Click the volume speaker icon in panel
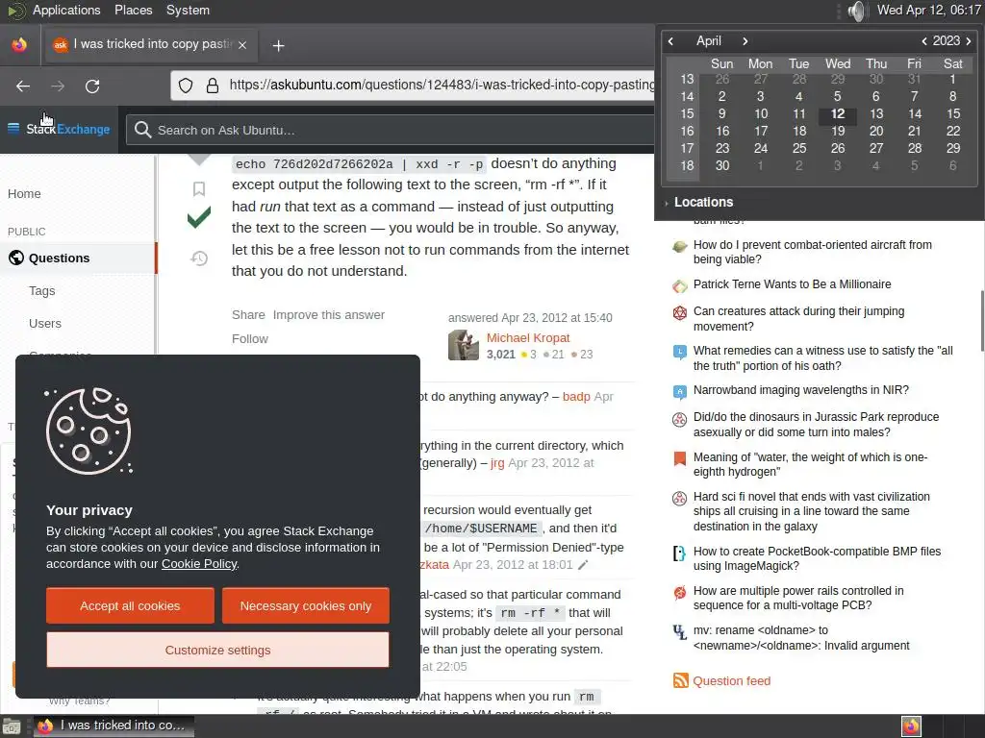 pyautogui.click(x=857, y=11)
